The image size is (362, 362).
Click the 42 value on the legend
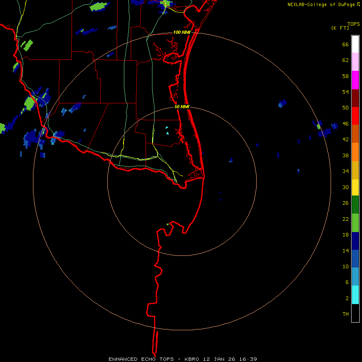click(x=346, y=140)
